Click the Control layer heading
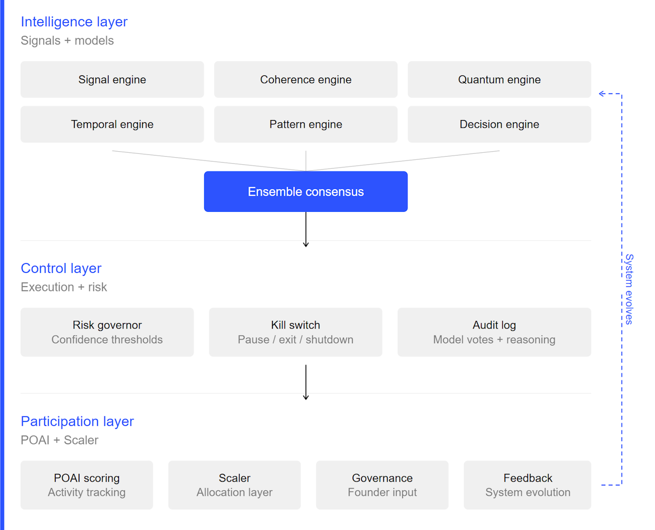This screenshot has width=655, height=530. tap(61, 269)
